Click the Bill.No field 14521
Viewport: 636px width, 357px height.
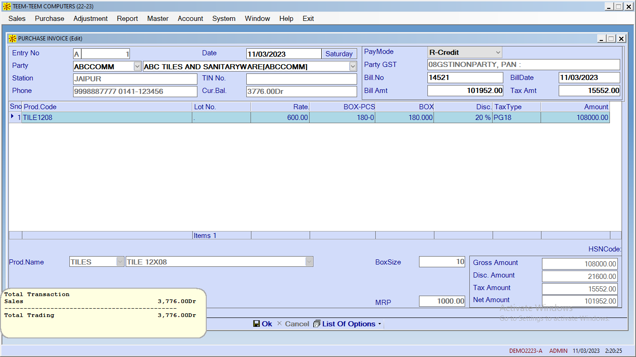coord(465,78)
